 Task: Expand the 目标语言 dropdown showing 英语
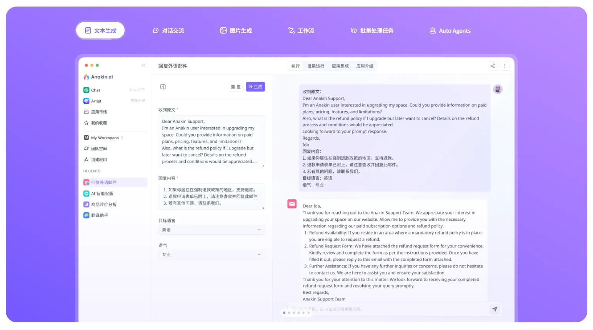(x=212, y=230)
